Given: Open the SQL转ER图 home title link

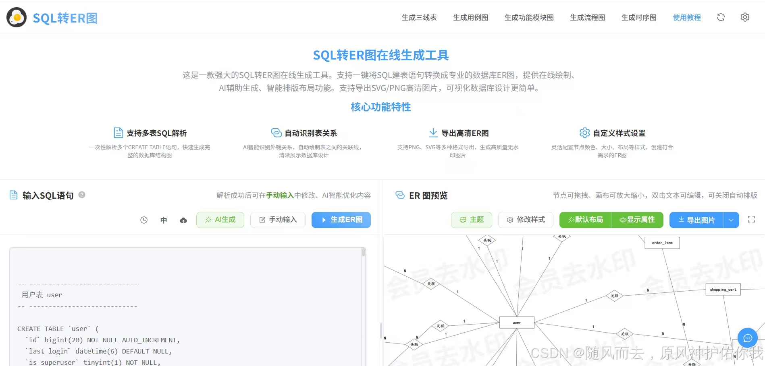Looking at the screenshot, I should tap(65, 18).
